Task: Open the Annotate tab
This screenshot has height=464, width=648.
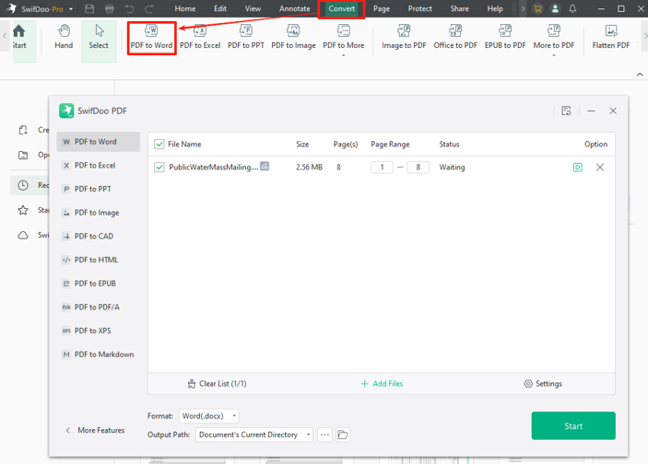Action: click(294, 8)
